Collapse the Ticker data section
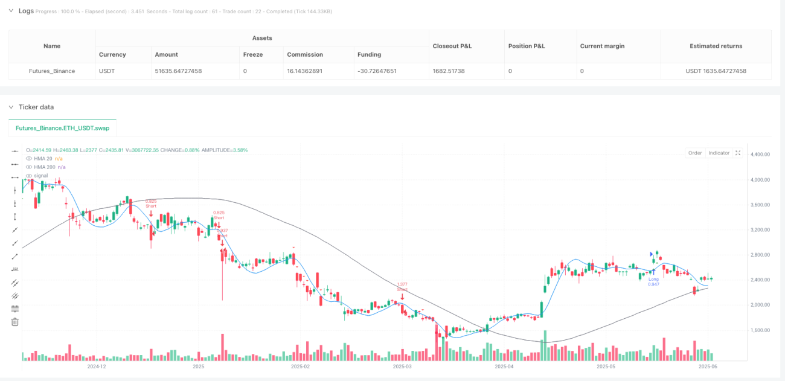This screenshot has width=785, height=381. coord(11,107)
